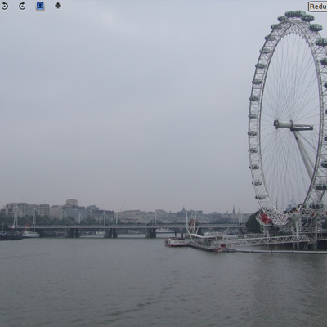Click the topmost London Eye capsule
The width and height of the screenshot is (327, 327).
coord(295,14)
